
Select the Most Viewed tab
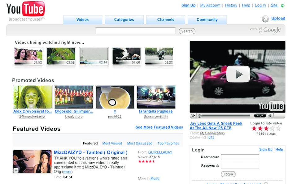tap(112, 143)
